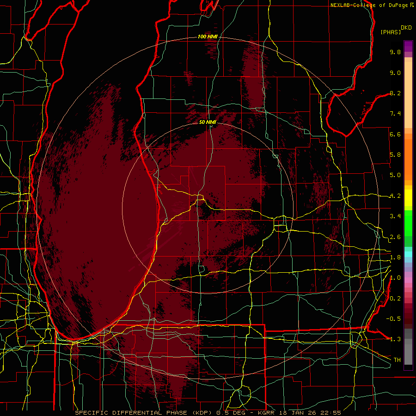
Task: Click the 4.2 scale value
Action: 395,196
